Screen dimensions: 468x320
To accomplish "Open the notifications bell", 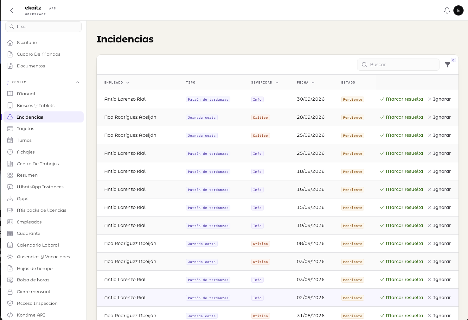I will pyautogui.click(x=447, y=10).
